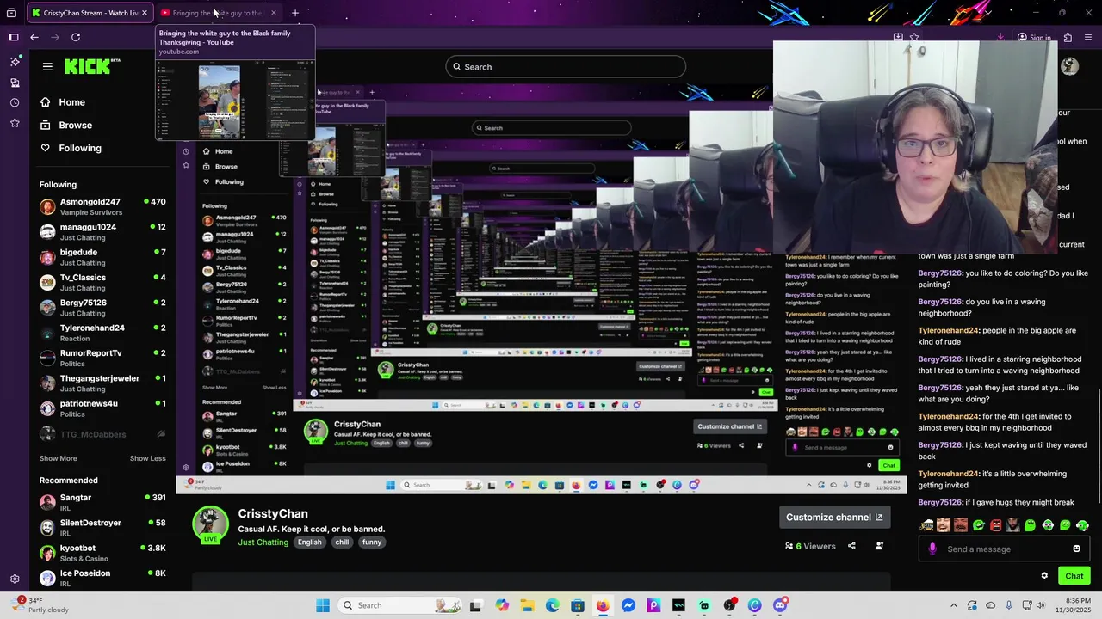Open Tv_Classics followed channel
Screen dimensions: 1102x619
tap(102, 282)
